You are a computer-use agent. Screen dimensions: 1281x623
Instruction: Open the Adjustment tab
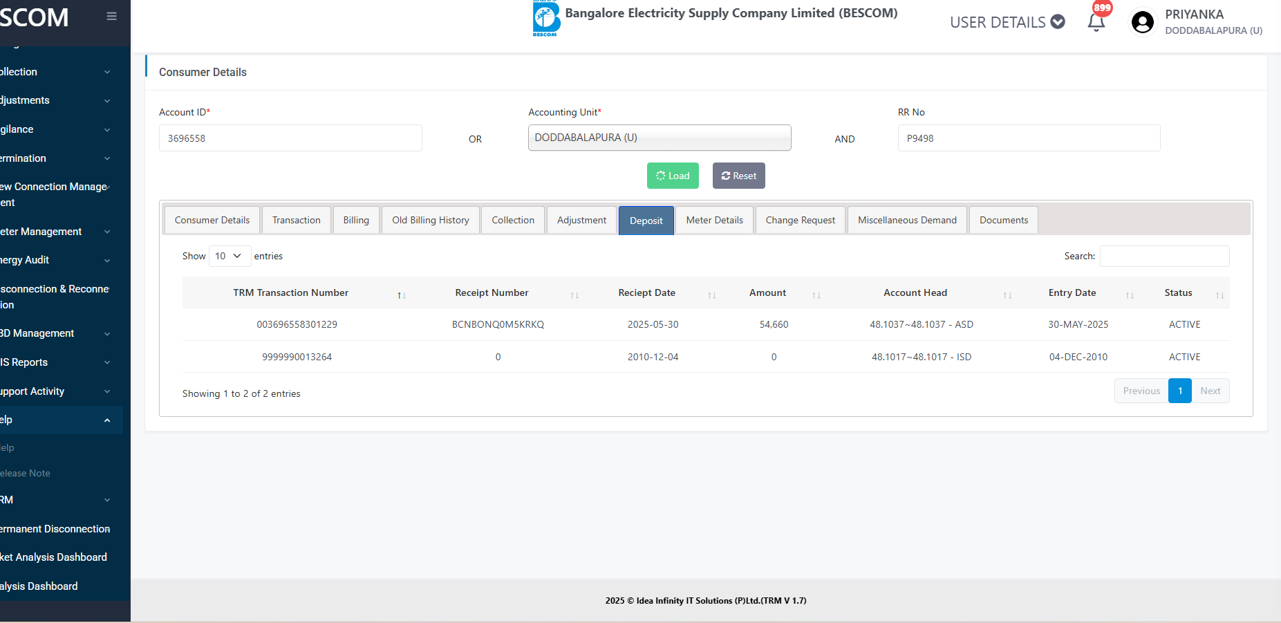click(581, 220)
